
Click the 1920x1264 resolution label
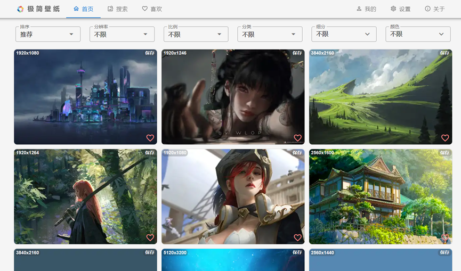27,153
